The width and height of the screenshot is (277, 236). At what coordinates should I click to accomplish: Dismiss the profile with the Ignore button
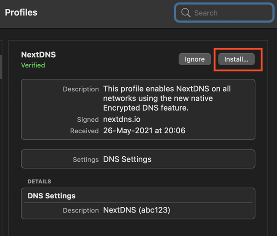click(x=194, y=59)
